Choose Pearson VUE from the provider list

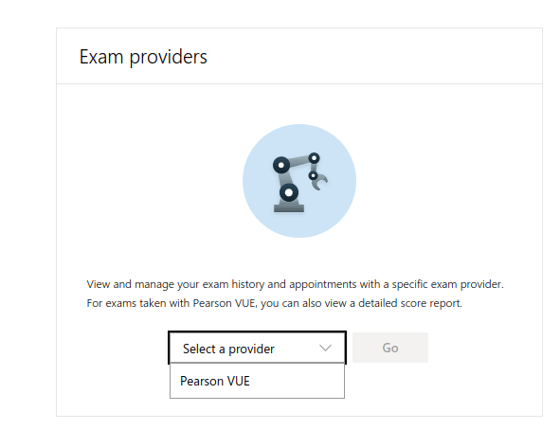[257, 381]
